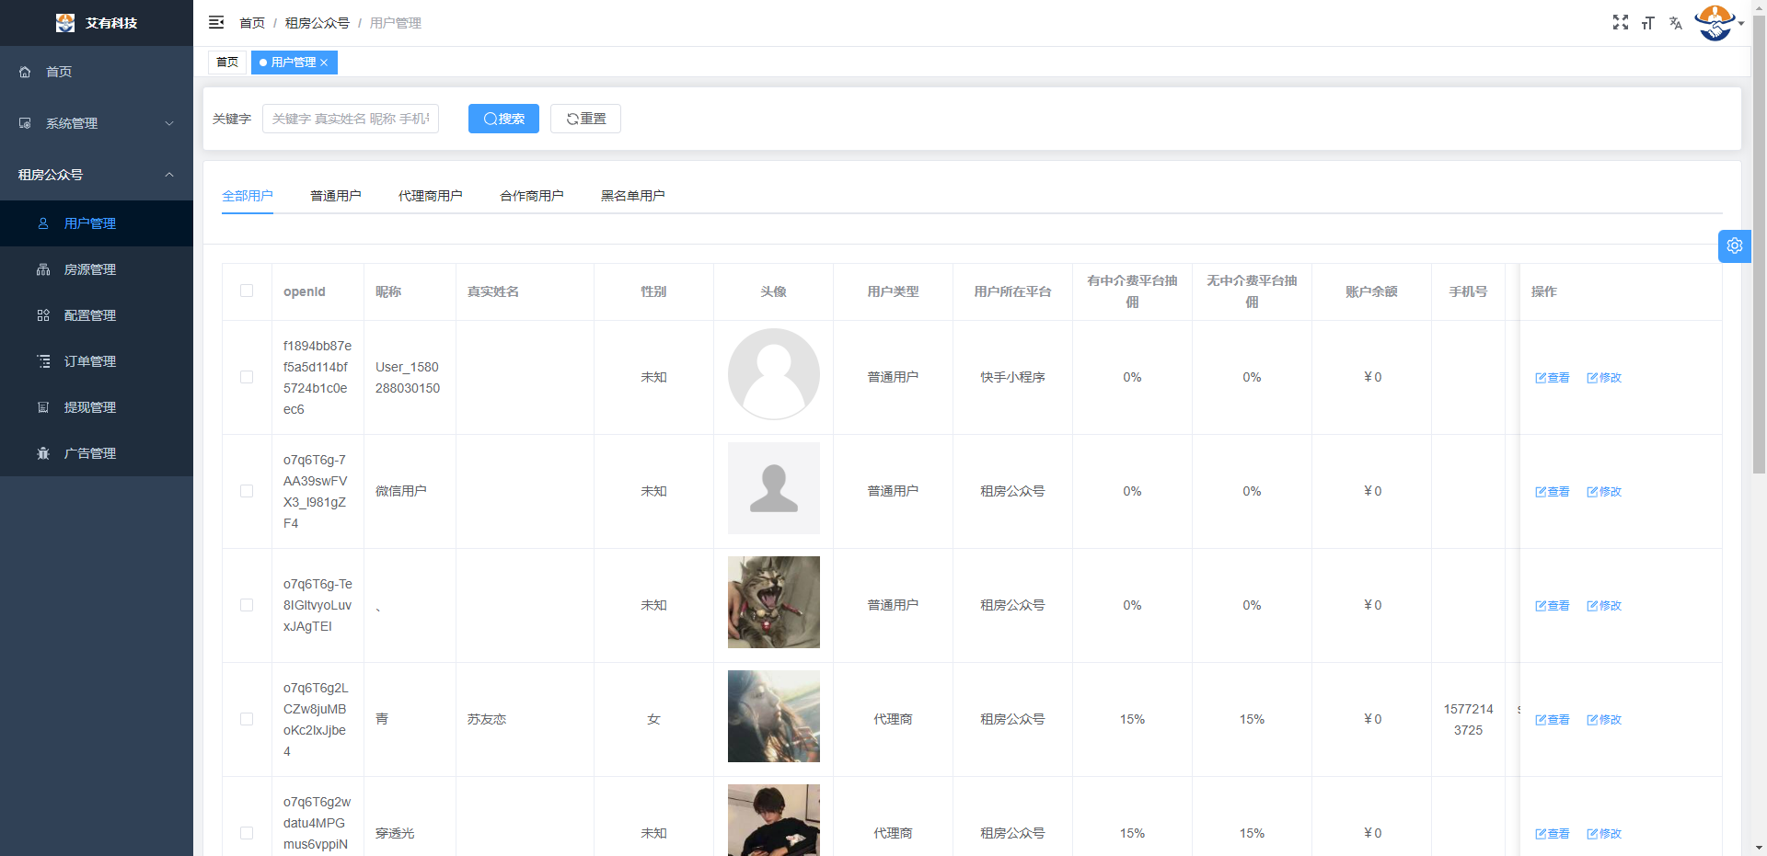The width and height of the screenshot is (1767, 856).
Task: Click 查看 for 苏友恋 row
Action: pyautogui.click(x=1553, y=720)
